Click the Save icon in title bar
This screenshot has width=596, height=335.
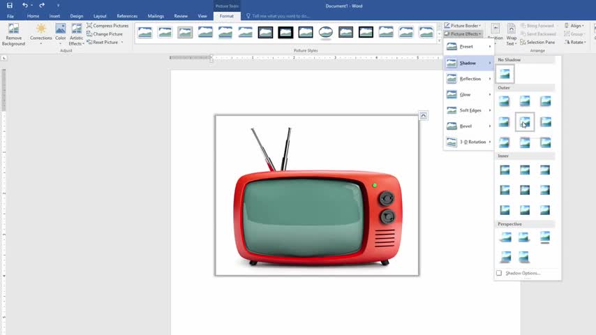(x=10, y=6)
